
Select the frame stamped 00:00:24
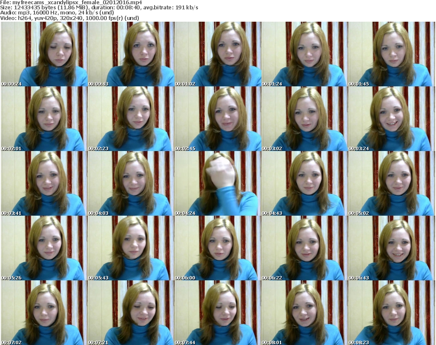tap(44, 54)
